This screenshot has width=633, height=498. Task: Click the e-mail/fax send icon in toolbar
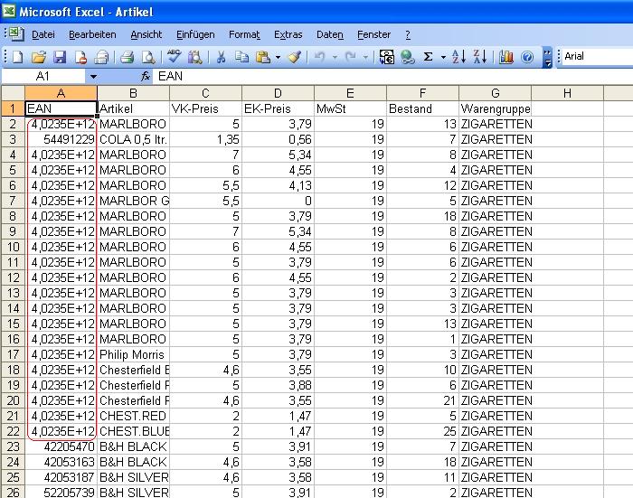pyautogui.click(x=101, y=57)
